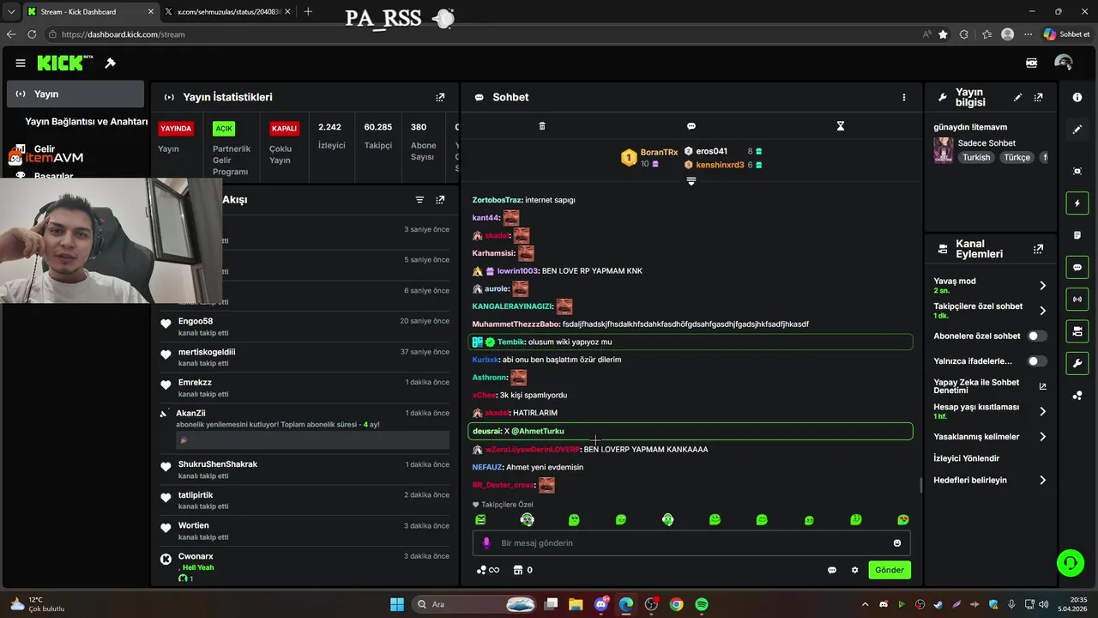Viewport: 1098px width, 618px height.
Task: Pop out the Akışı activity feed panel
Action: pos(440,199)
